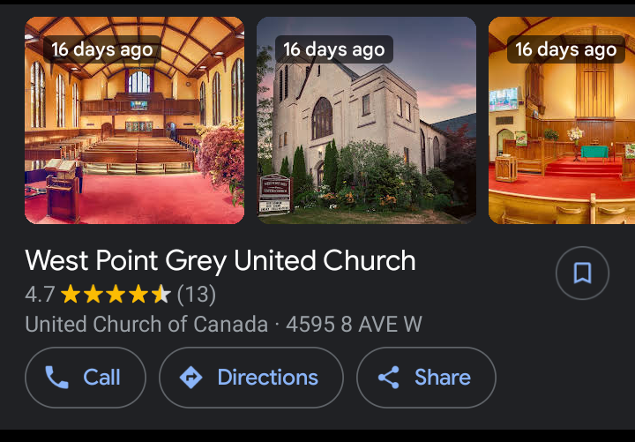
Task: Click the phone icon in the Call button
Action: tap(57, 378)
